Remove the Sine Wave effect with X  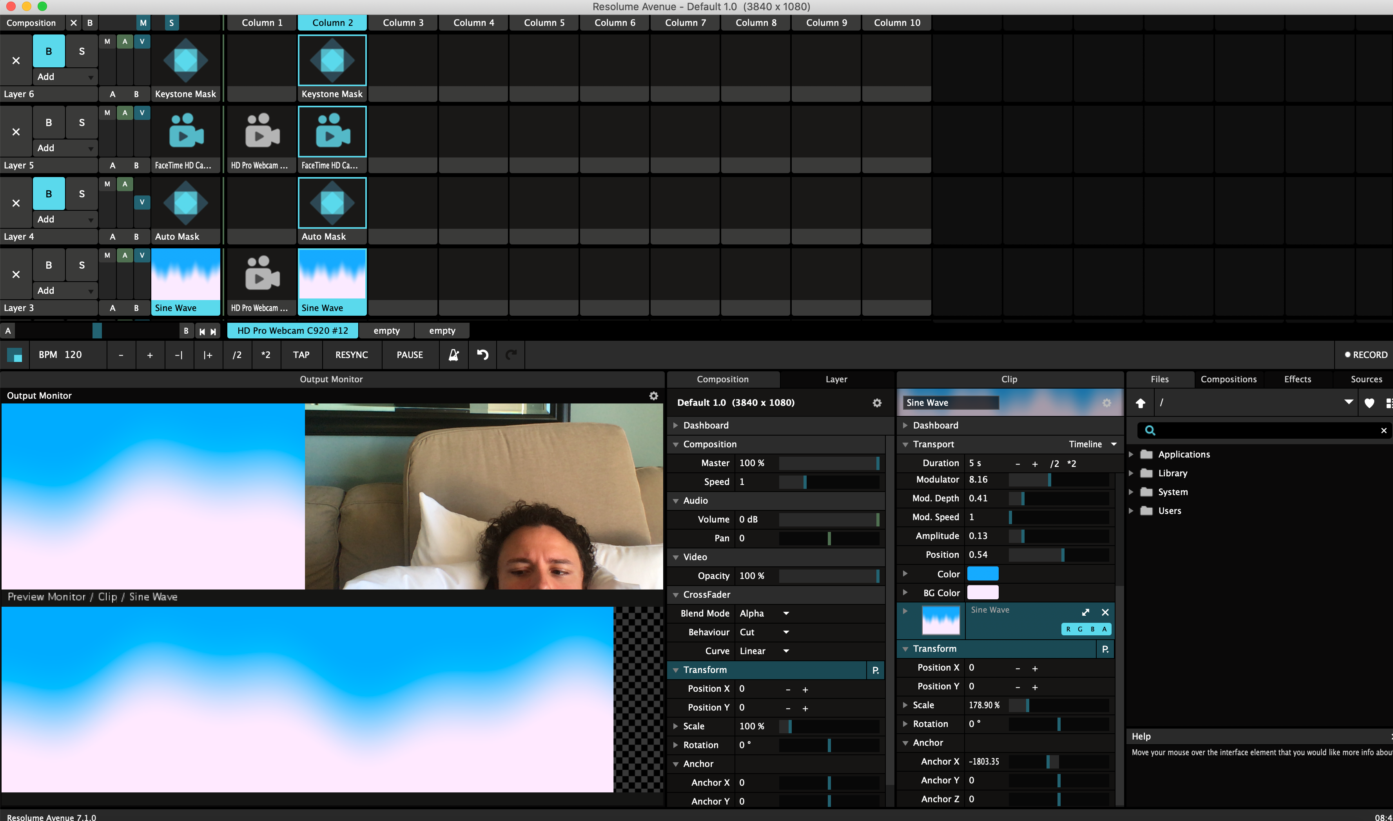(x=1105, y=612)
